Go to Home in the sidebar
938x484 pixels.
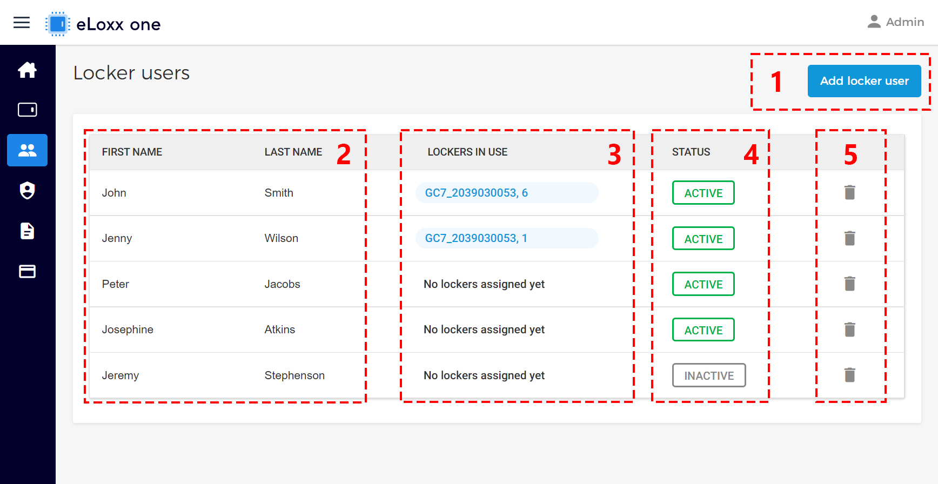27,70
